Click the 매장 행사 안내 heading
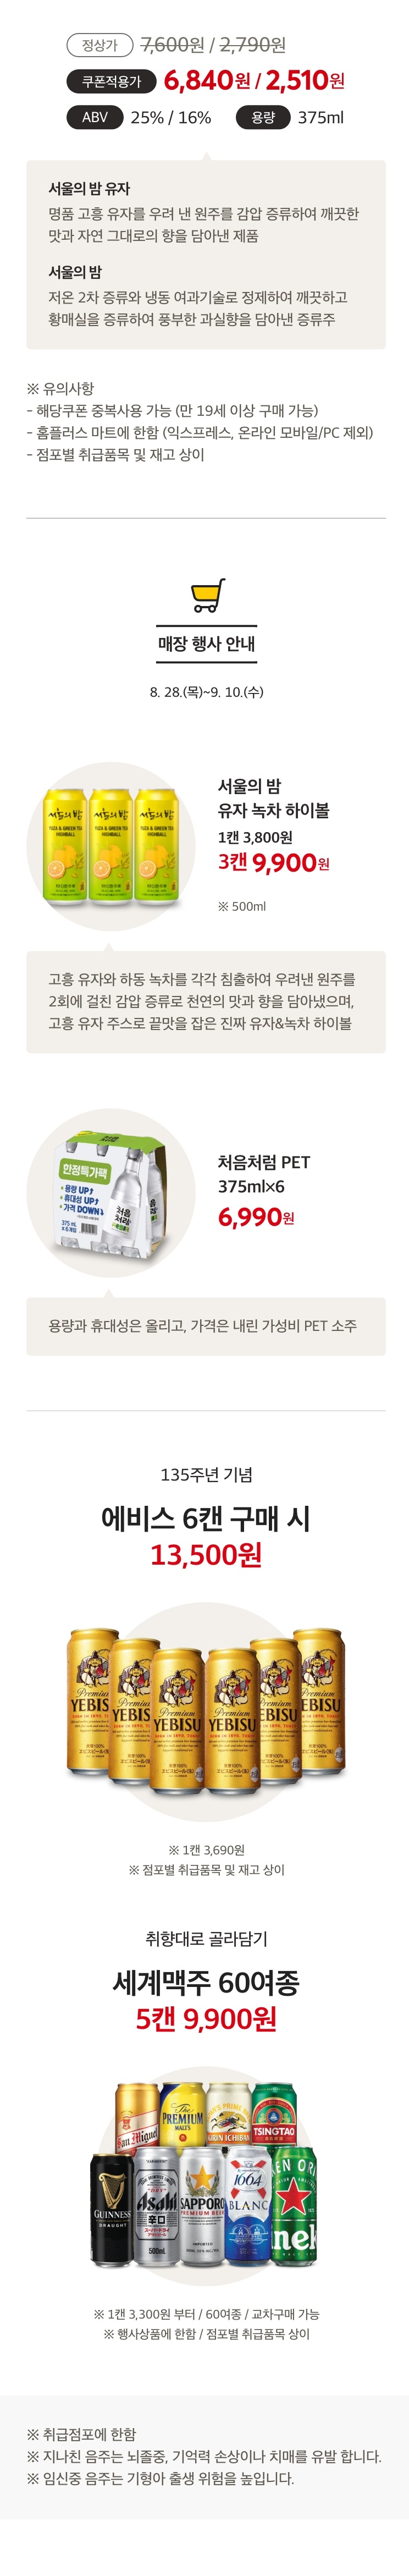 [206, 644]
